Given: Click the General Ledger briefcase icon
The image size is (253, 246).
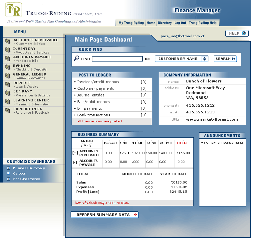Looking at the screenshot, I should (8, 76).
